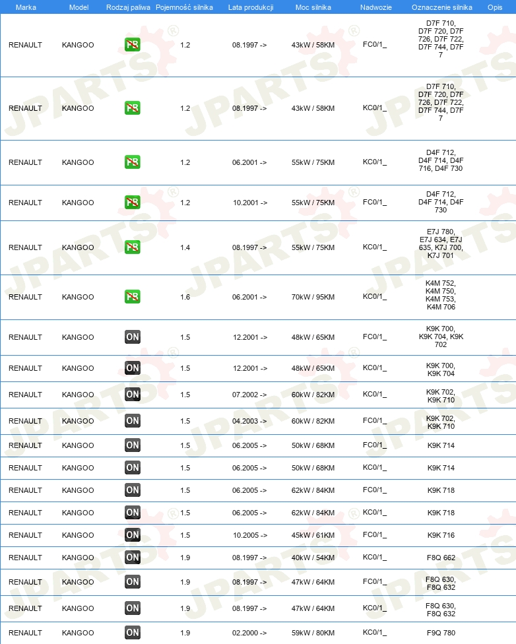This screenshot has width=516, height=644.
Task: Select the D4F 712, D4F 714, D4F 716 engine cell
Action: click(441, 160)
